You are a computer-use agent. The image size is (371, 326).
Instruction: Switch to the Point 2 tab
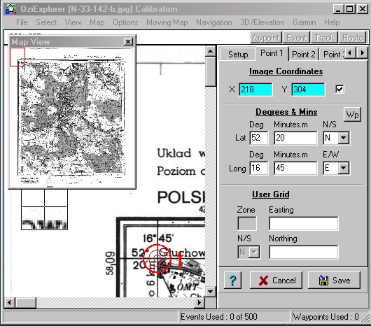304,55
